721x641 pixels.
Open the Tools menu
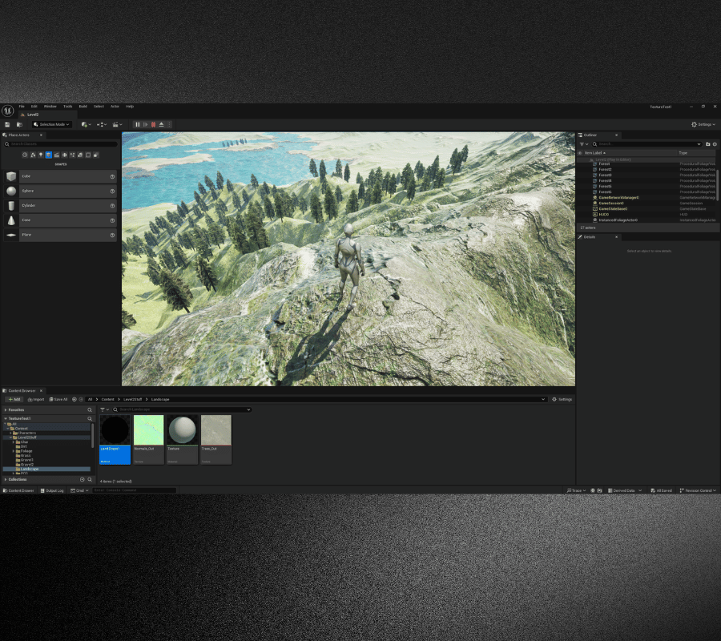[67, 107]
